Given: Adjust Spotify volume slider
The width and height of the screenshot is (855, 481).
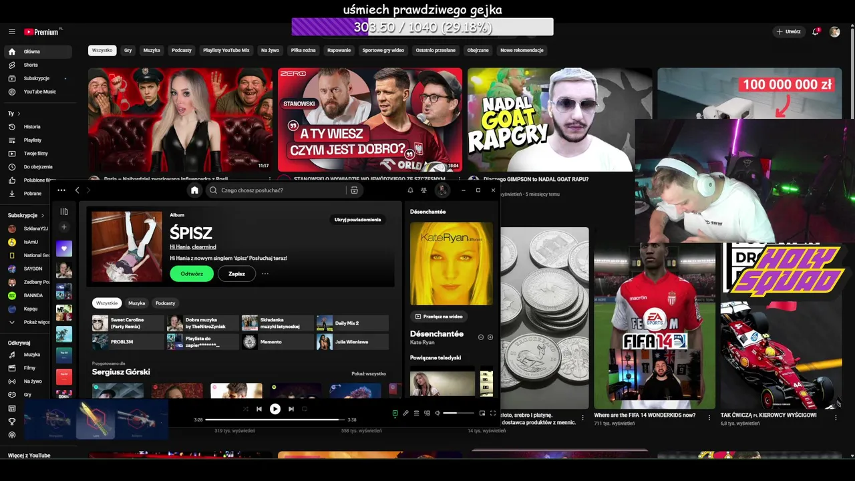Looking at the screenshot, I should (x=459, y=413).
